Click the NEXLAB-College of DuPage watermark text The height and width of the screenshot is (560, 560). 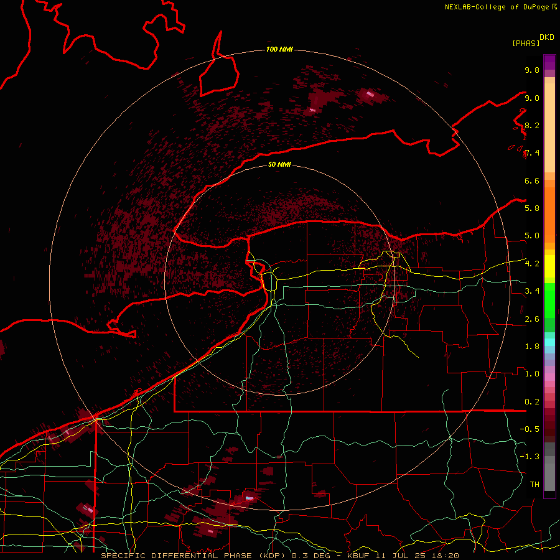click(497, 7)
